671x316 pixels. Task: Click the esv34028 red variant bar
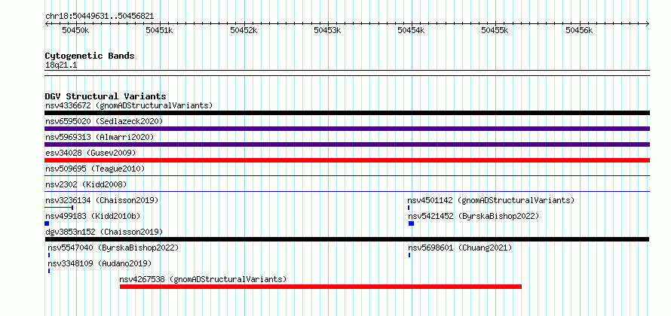(347, 160)
